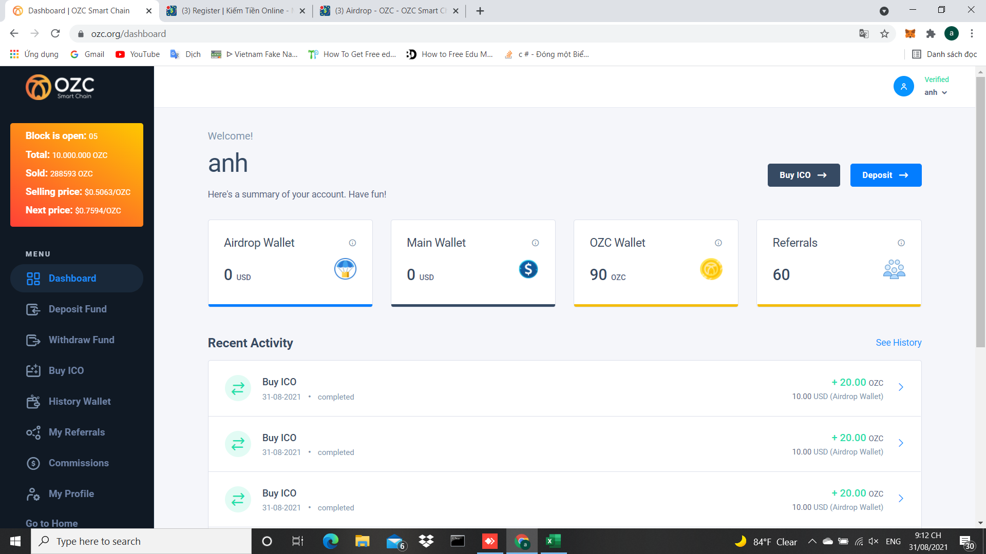Click the Sold: 288593 OZC text
Viewport: 986px width, 554px height.
[59, 173]
